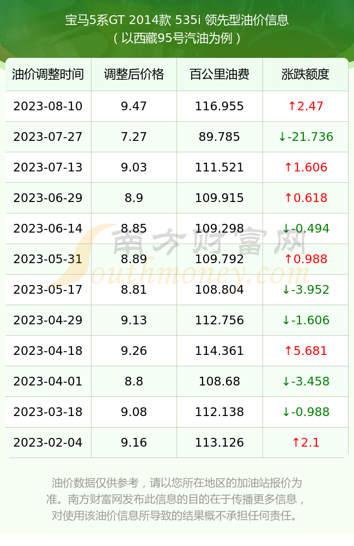Click the fuel cost value 116.955

(x=219, y=106)
